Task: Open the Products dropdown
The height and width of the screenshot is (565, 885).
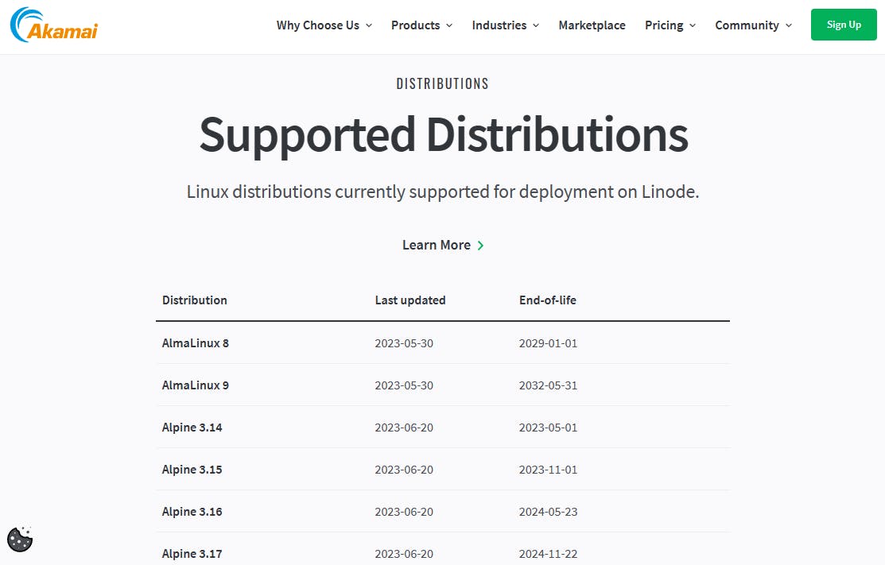Action: pos(421,25)
